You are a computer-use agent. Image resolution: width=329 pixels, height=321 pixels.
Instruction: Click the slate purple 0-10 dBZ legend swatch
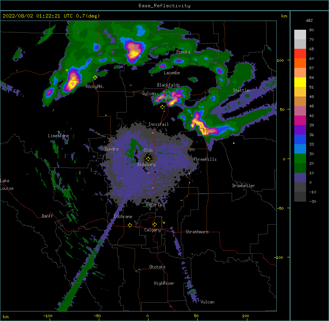(x=300, y=178)
